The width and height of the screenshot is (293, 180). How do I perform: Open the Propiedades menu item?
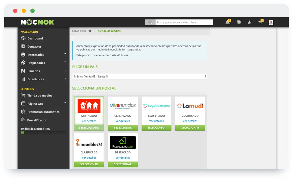pyautogui.click(x=36, y=63)
